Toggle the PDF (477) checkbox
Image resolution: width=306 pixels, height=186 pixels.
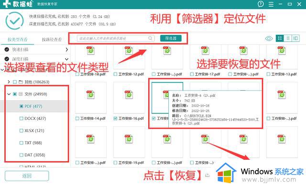click(22, 106)
